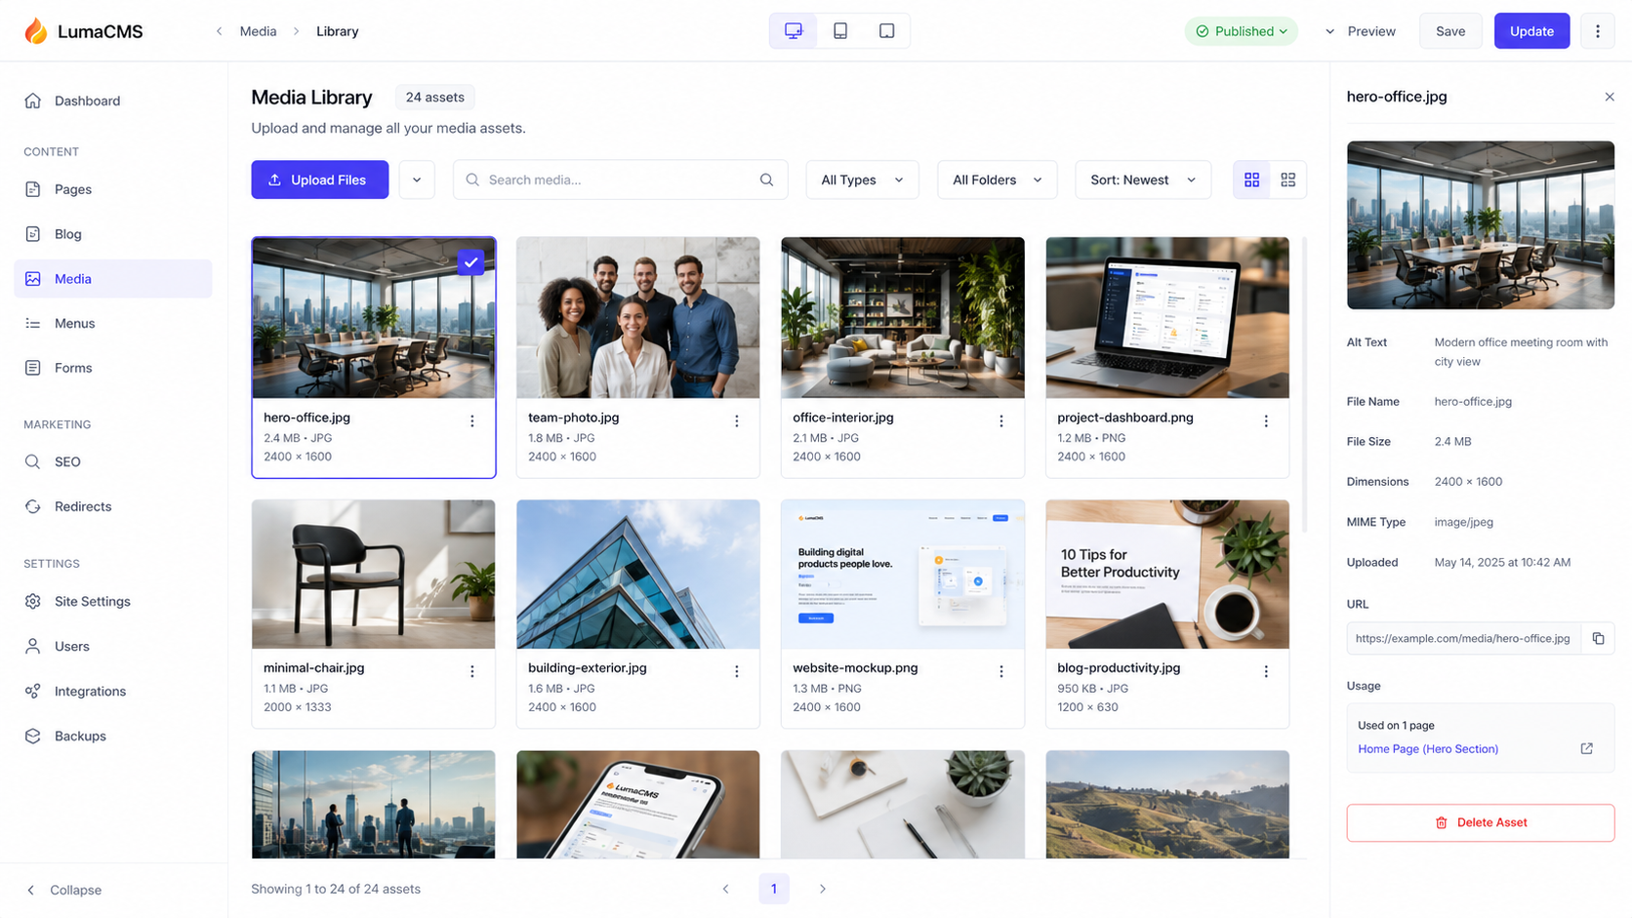Switch to desktop preview device icon

pyautogui.click(x=794, y=31)
